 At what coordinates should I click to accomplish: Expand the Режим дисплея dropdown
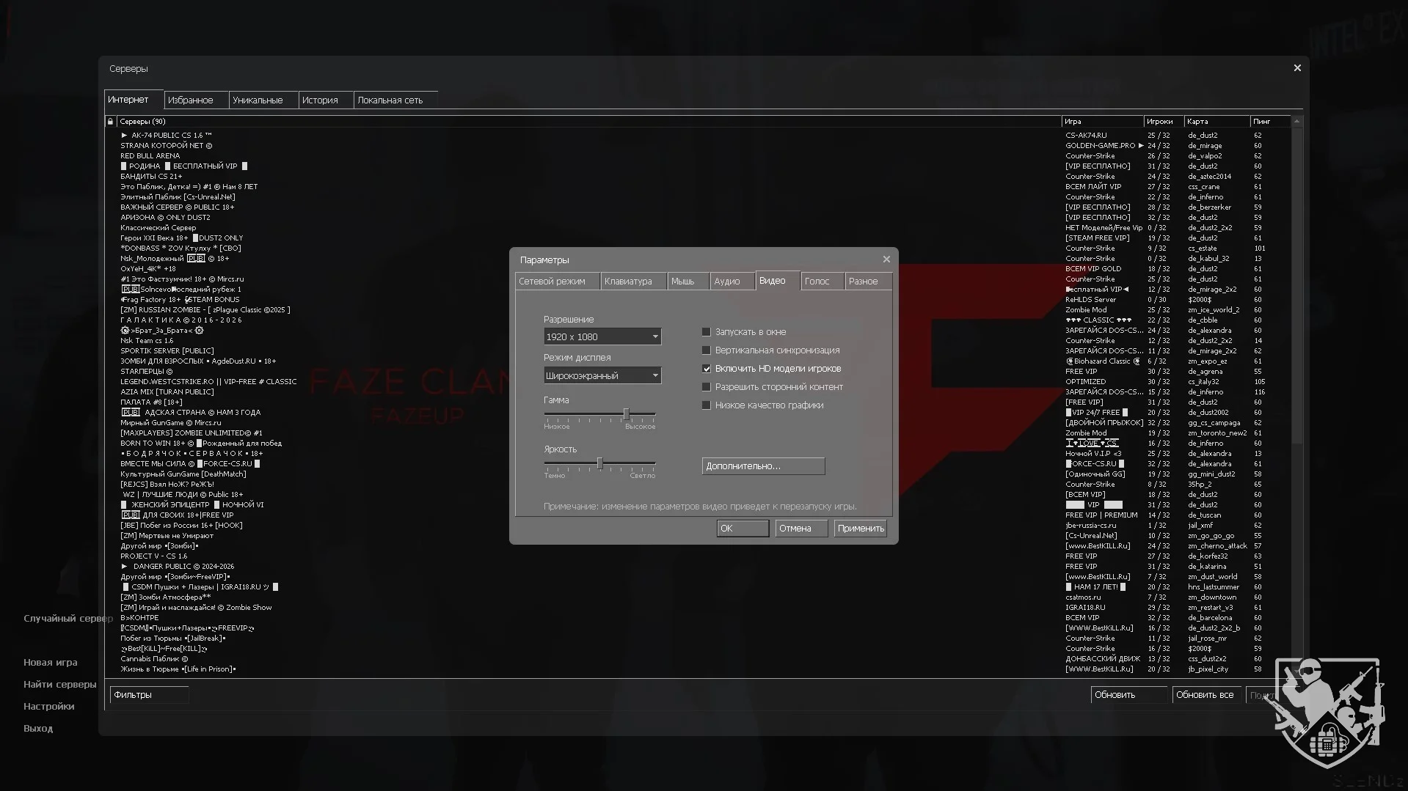pyautogui.click(x=602, y=376)
